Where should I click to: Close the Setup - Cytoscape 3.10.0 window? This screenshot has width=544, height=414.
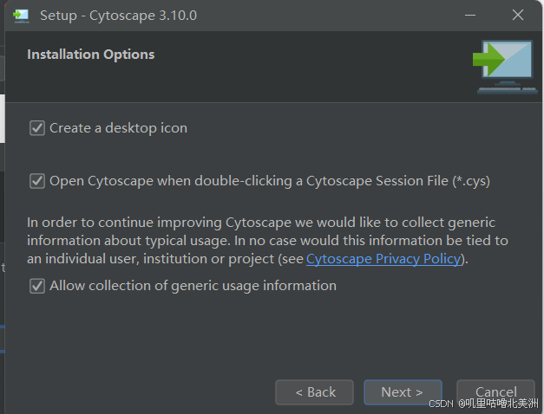[x=518, y=15]
